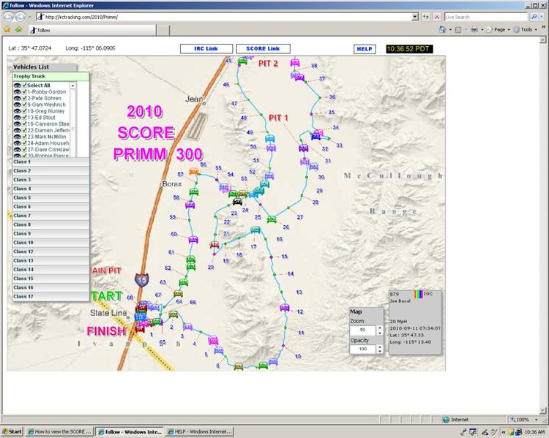Screen dimensions: 549x438
Task: Decrease the map Opacity value
Action: pos(380,351)
